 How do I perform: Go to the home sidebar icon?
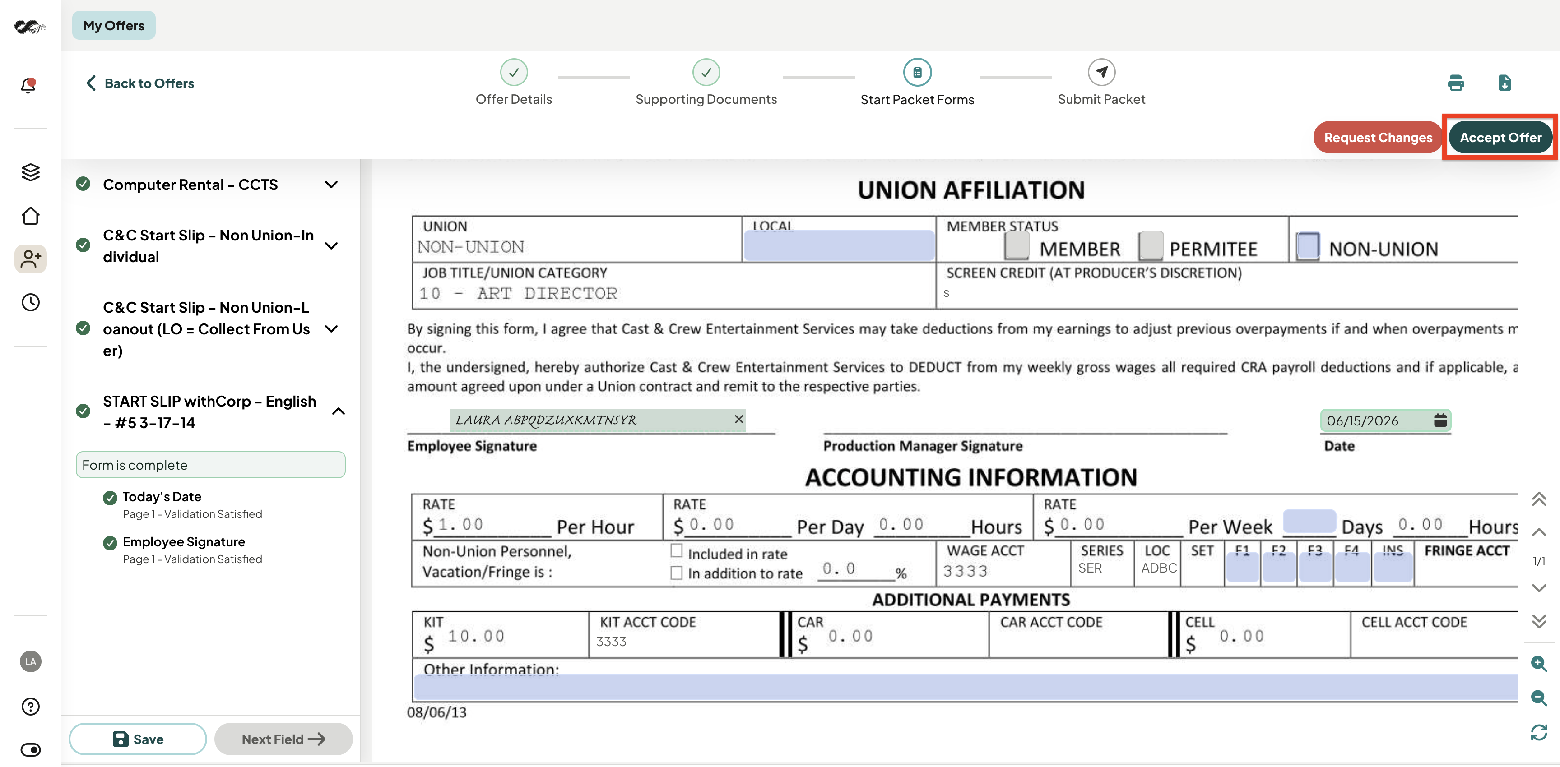30,216
